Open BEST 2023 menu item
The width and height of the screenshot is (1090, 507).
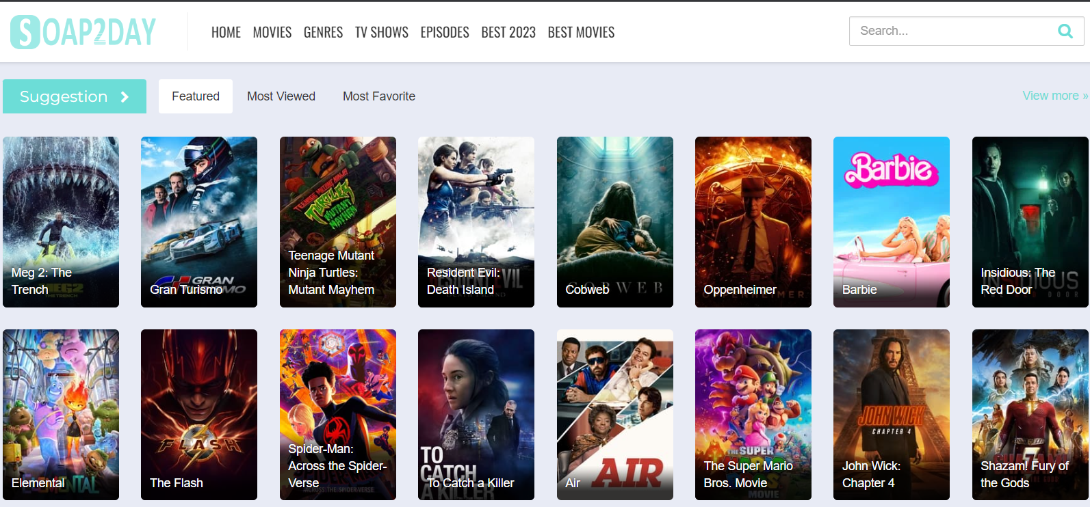point(508,32)
